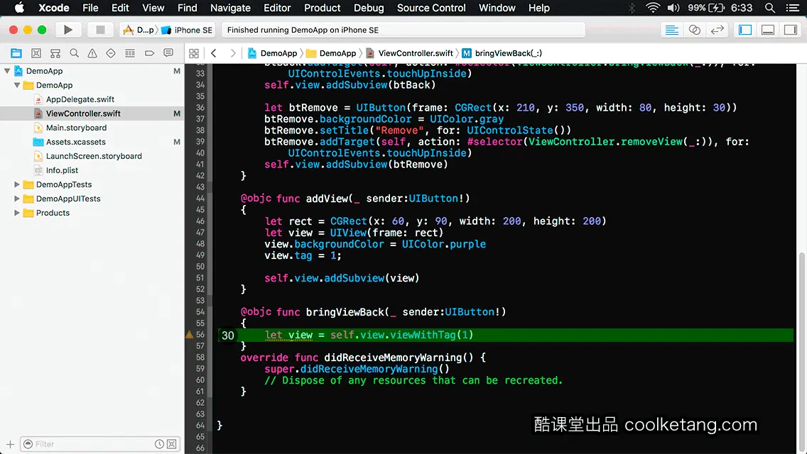Open the Apple menu
Viewport: 807px width, 454px height.
click(20, 8)
